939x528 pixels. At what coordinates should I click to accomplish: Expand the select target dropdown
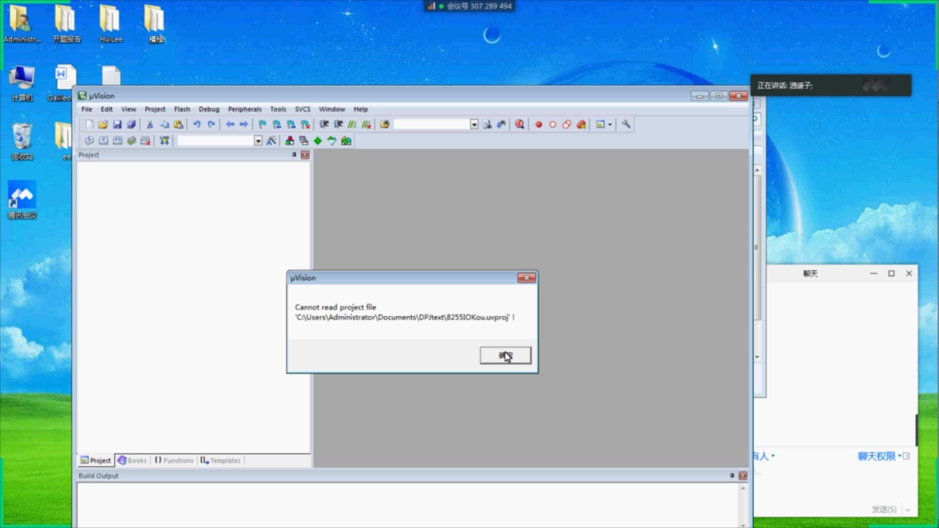258,141
